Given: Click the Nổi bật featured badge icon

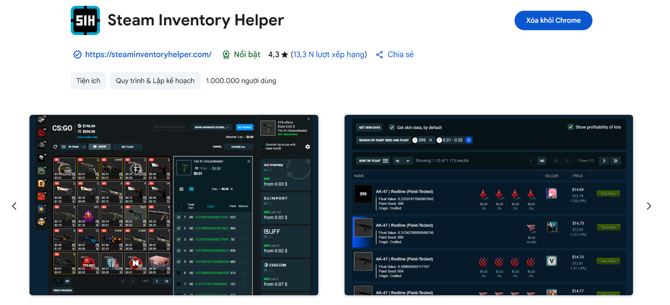Looking at the screenshot, I should (226, 55).
